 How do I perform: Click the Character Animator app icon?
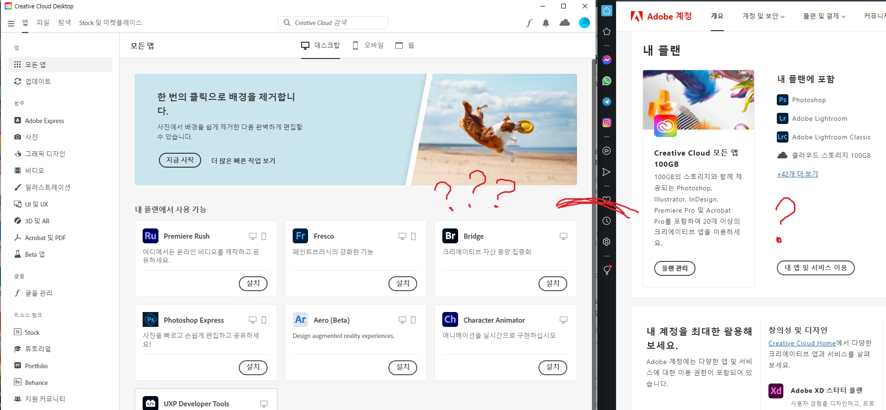point(450,319)
